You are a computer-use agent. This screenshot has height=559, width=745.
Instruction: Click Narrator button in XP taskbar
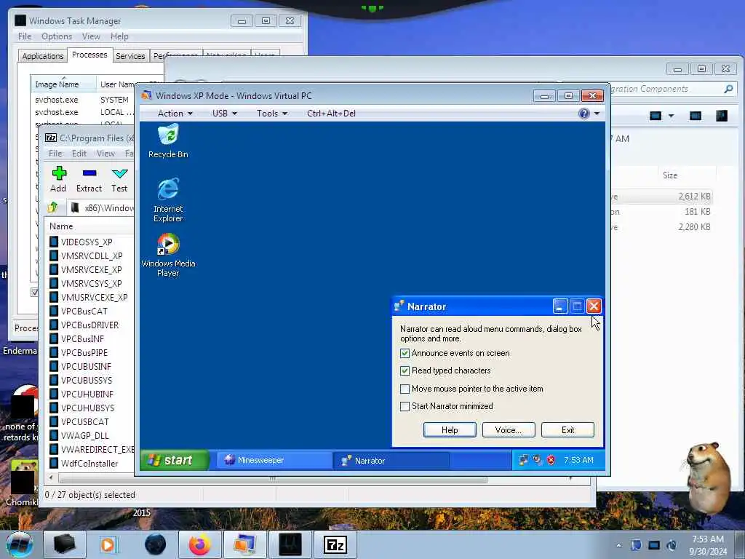click(x=392, y=460)
